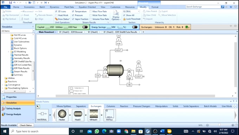Expand the Flowsheeting Options tree node
The width and height of the screenshot is (239, 135).
click(2, 88)
